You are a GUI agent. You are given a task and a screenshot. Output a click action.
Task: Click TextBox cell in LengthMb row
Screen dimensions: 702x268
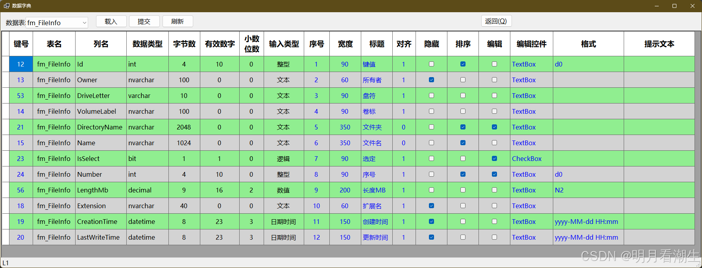(532, 190)
